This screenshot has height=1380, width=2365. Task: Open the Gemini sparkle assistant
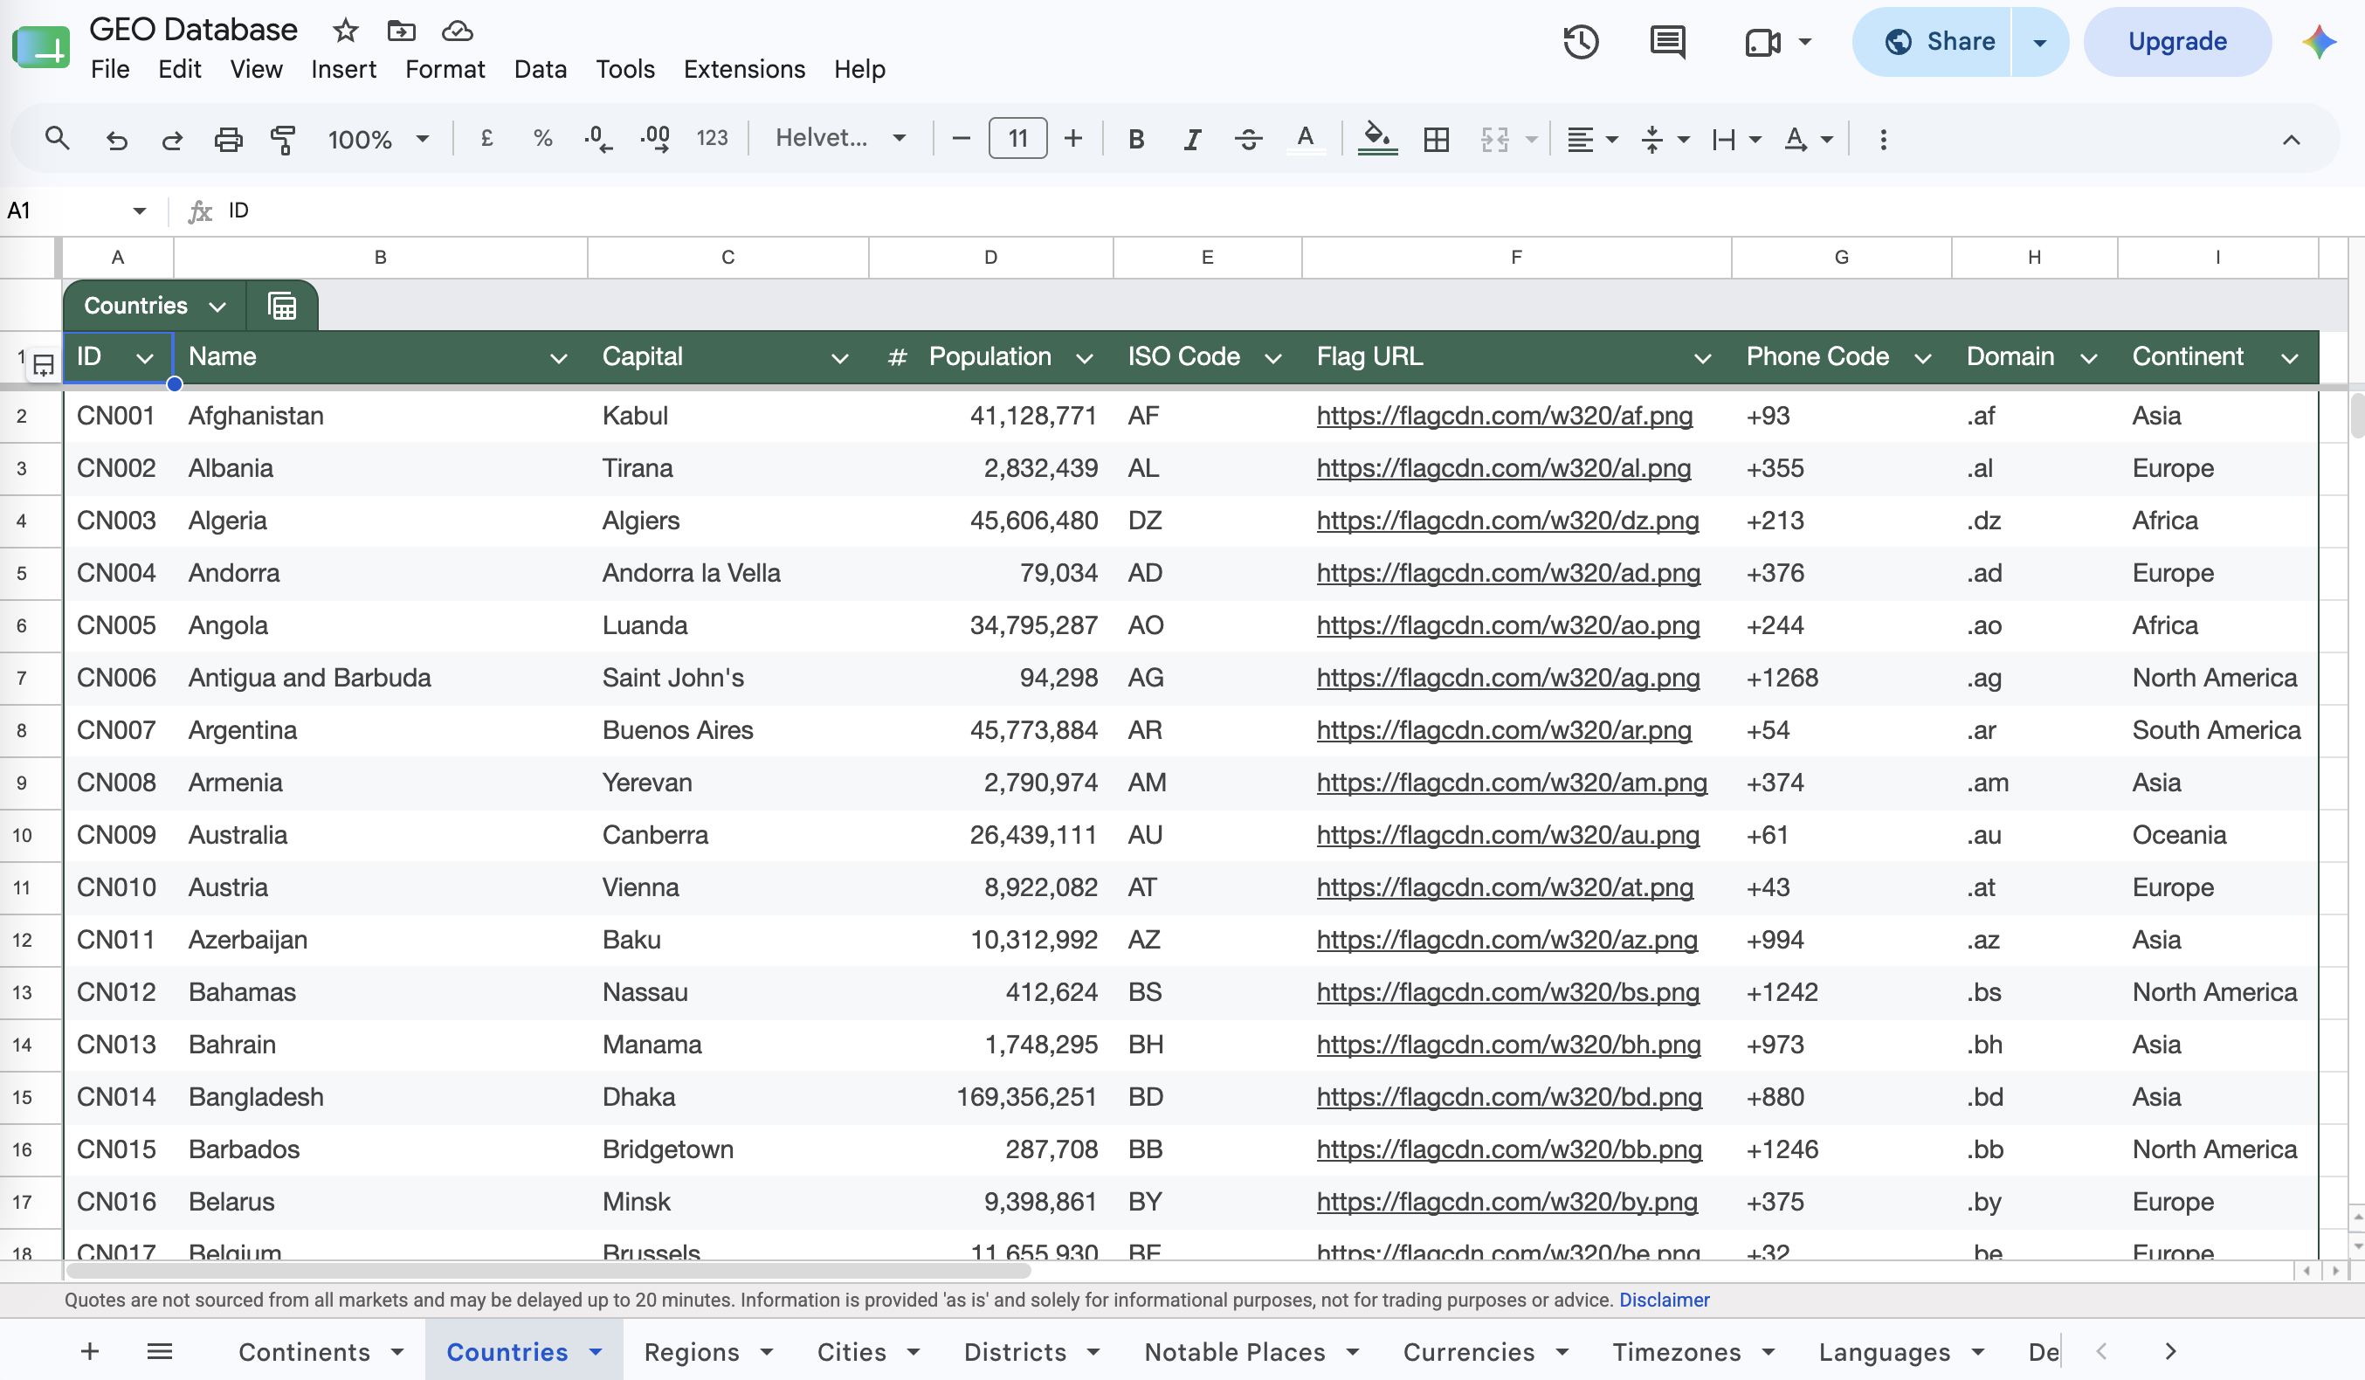[x=2318, y=41]
